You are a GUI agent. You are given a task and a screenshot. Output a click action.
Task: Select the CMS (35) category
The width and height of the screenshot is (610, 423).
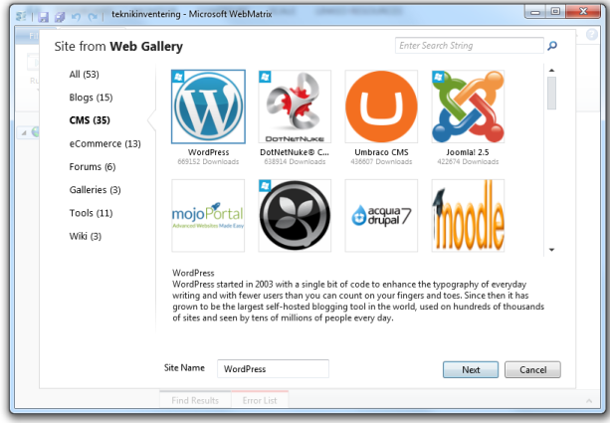tap(90, 120)
